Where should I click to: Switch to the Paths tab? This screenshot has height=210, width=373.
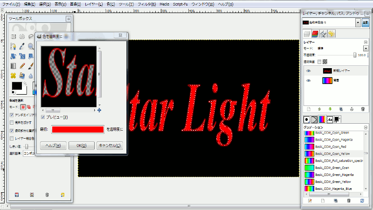click(x=323, y=34)
